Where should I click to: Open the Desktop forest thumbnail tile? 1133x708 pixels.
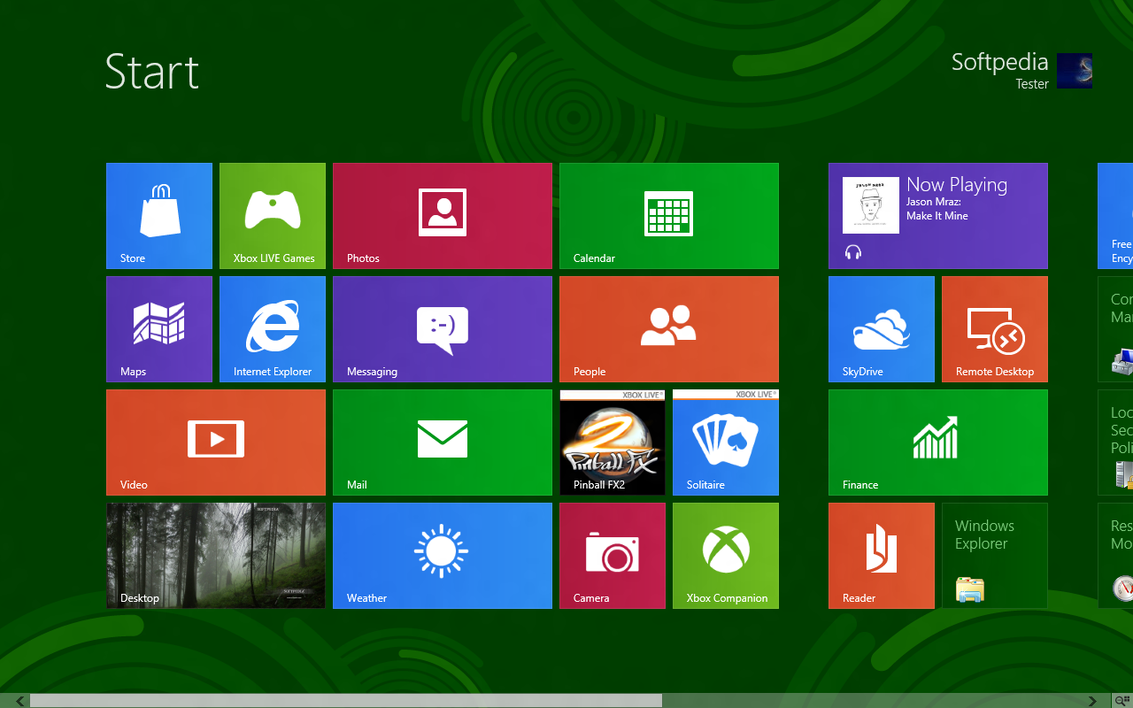[216, 555]
